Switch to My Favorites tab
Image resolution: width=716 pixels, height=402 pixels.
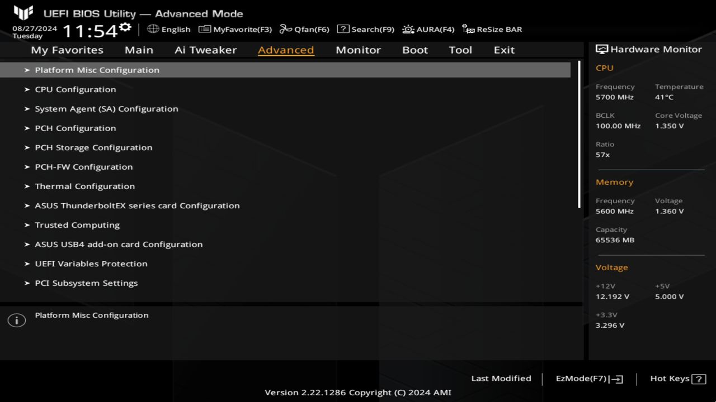tap(67, 50)
